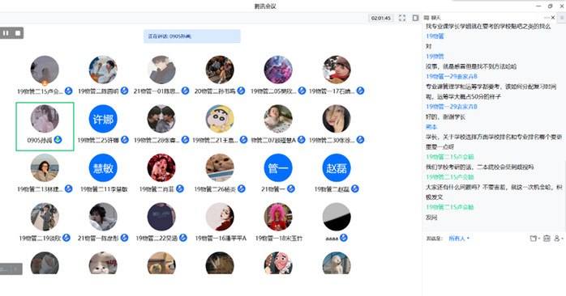The image size is (566, 296).
Task: Pause the recording with the pause button
Action: [6, 33]
